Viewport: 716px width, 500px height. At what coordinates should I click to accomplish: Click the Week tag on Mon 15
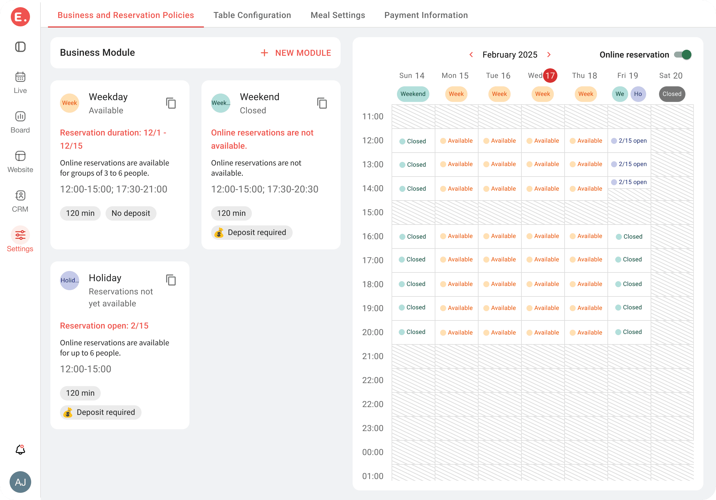pyautogui.click(x=456, y=94)
